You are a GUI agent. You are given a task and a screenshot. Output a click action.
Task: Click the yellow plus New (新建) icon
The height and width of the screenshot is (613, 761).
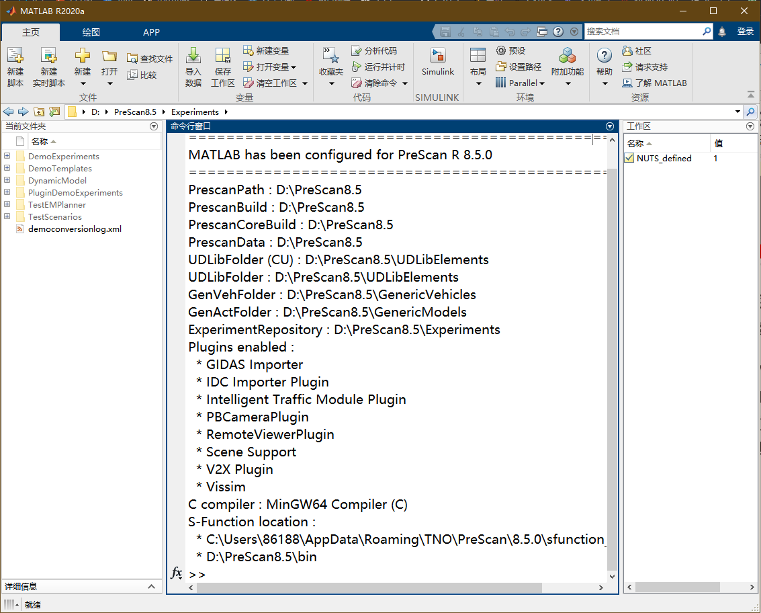tap(83, 55)
